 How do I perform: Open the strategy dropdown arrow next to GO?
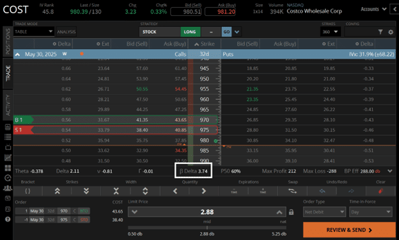coord(237,32)
